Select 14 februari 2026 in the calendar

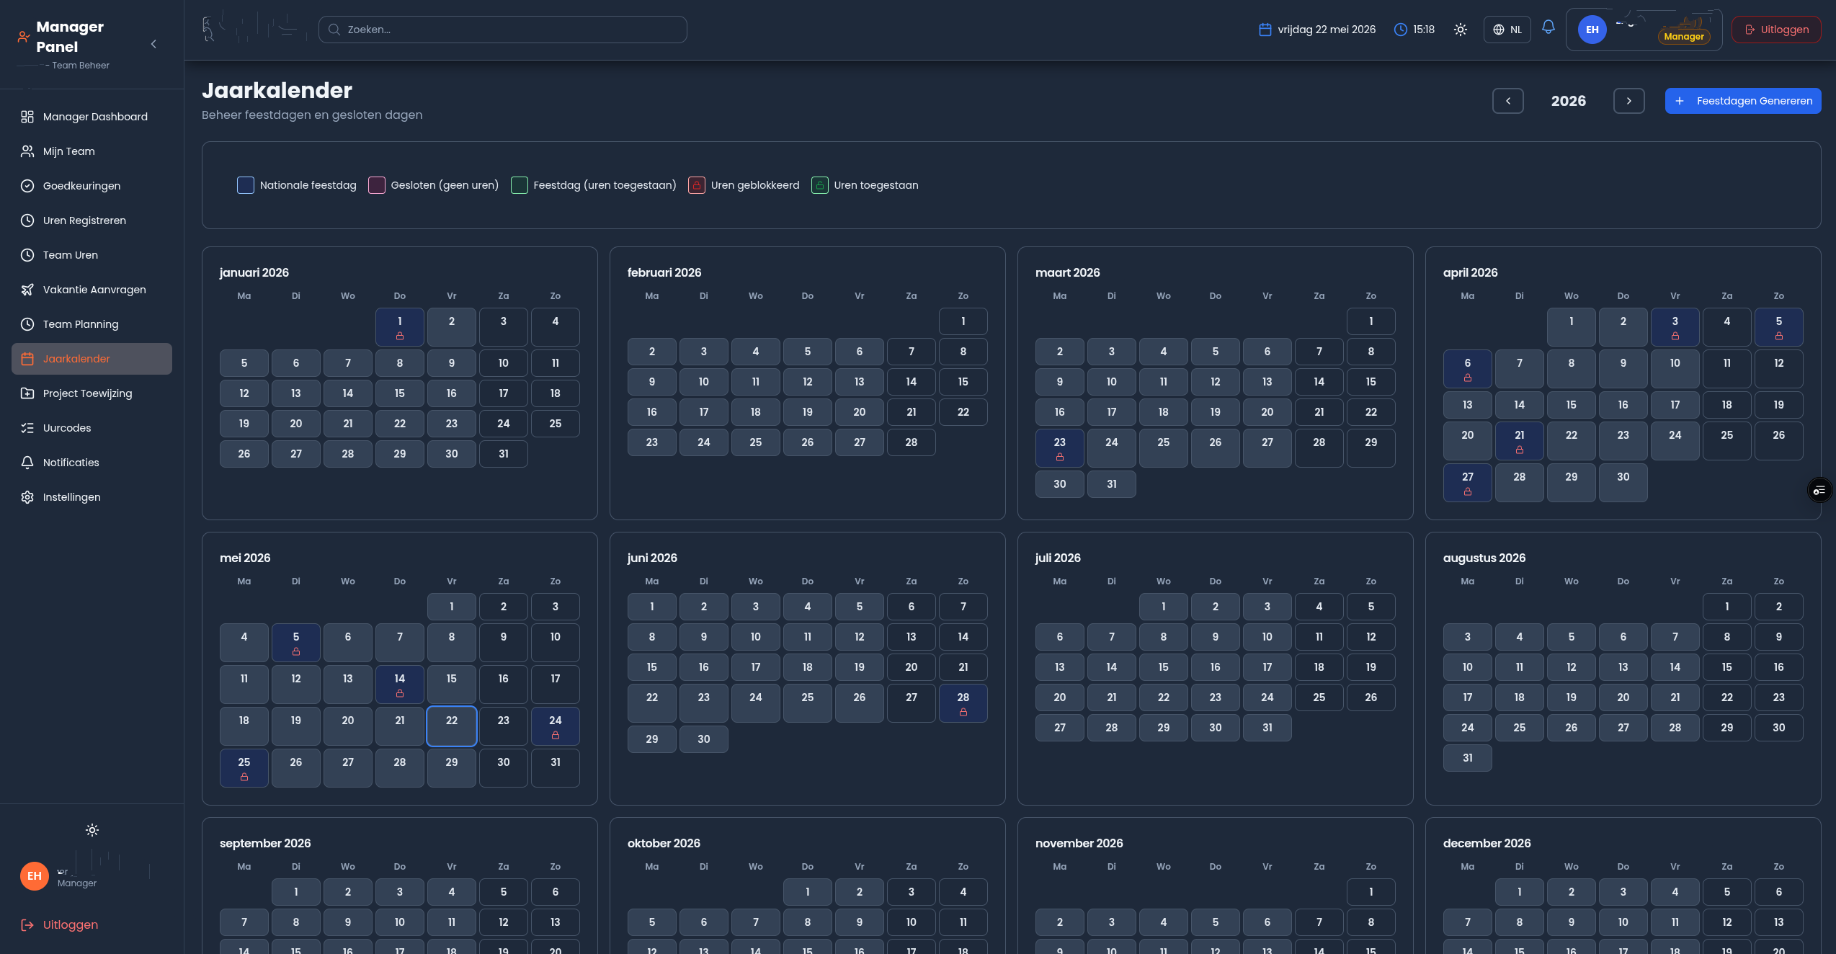pos(912,382)
